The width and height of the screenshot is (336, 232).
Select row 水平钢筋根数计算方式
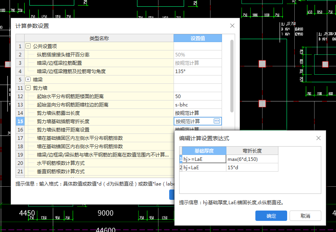click(x=99, y=163)
